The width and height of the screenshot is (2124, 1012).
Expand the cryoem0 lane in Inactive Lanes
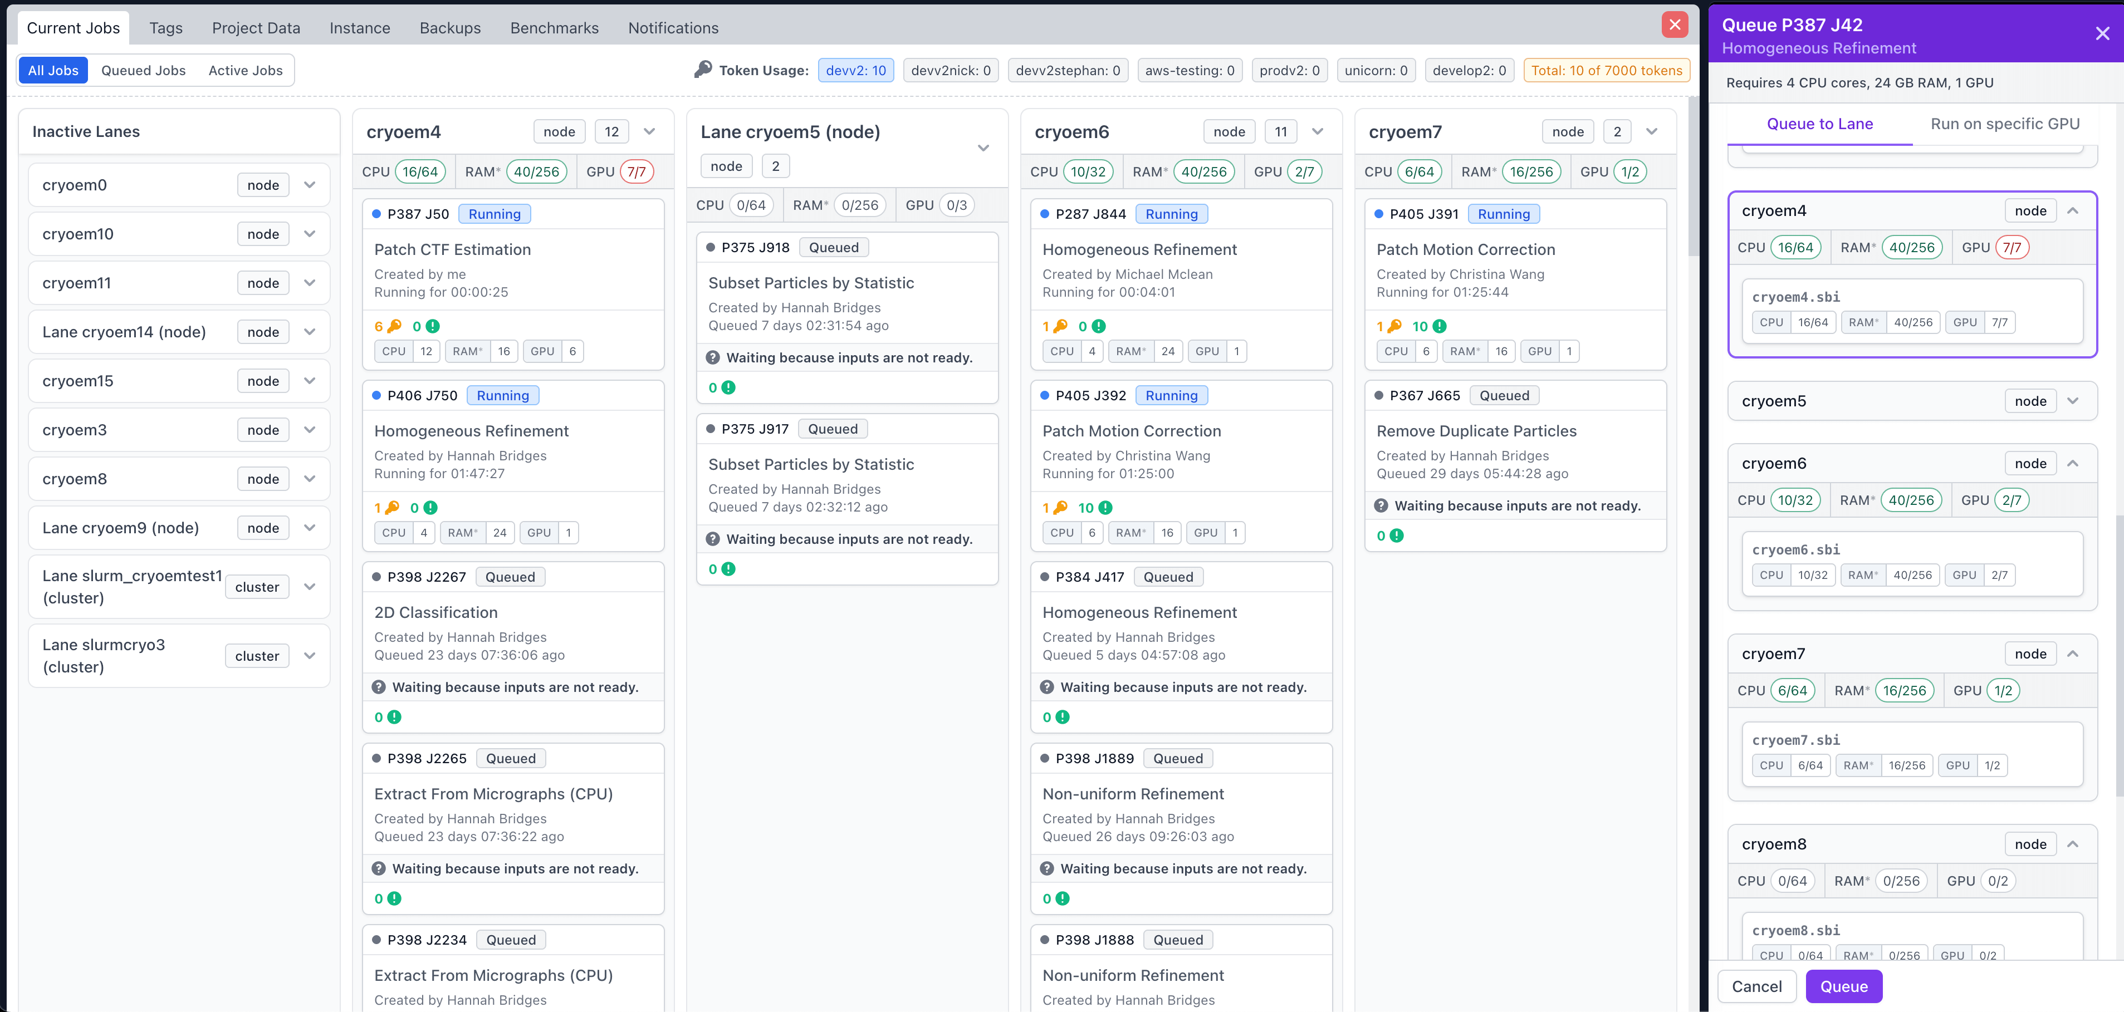pyautogui.click(x=310, y=185)
